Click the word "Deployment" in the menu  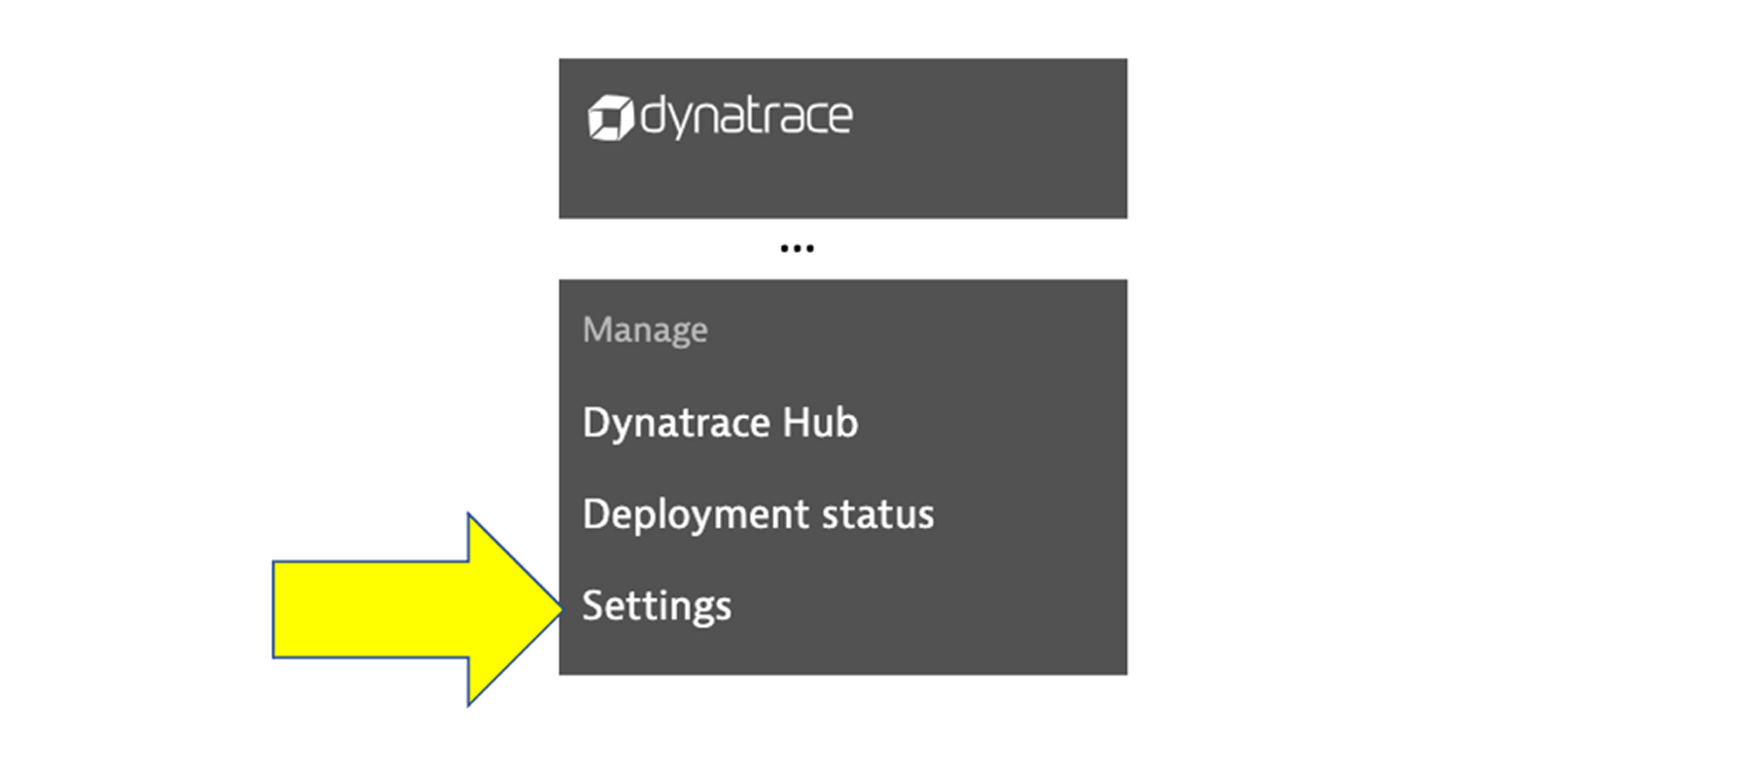[x=696, y=514]
